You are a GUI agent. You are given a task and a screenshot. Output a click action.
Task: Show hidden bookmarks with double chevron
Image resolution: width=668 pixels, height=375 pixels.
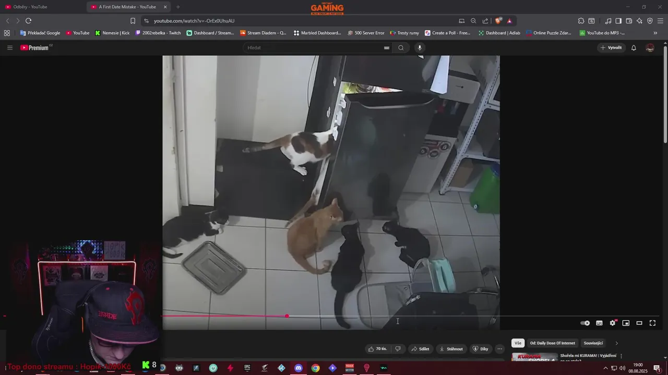tap(655, 33)
